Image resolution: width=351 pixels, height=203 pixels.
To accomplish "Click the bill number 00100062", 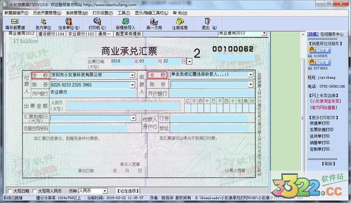I will [233, 49].
